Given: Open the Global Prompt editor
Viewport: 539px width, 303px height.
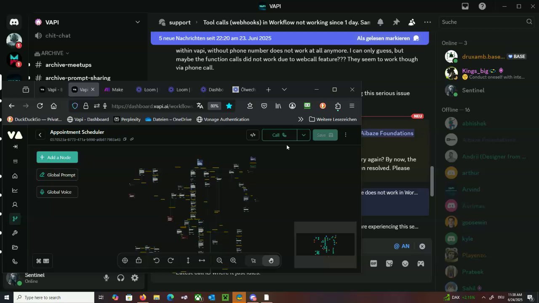Looking at the screenshot, I should [x=57, y=175].
